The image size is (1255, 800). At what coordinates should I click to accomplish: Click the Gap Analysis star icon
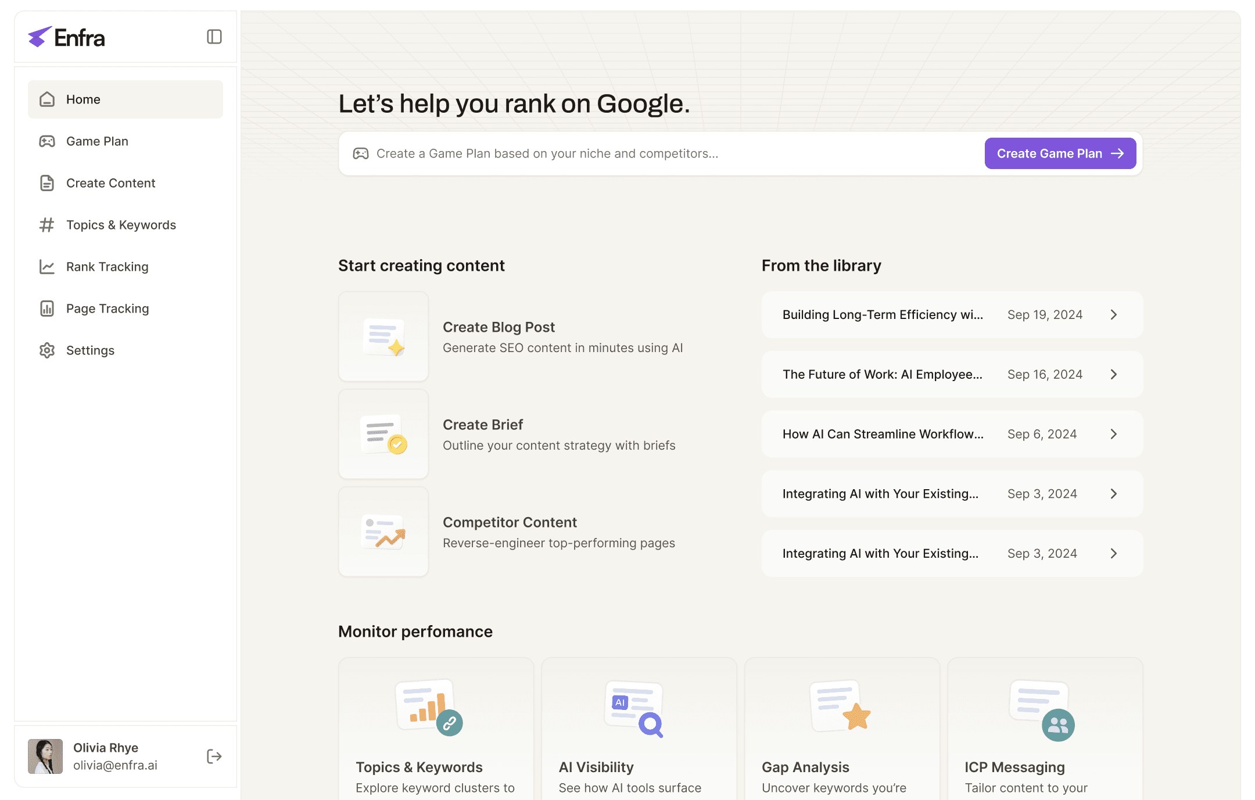pos(856,716)
